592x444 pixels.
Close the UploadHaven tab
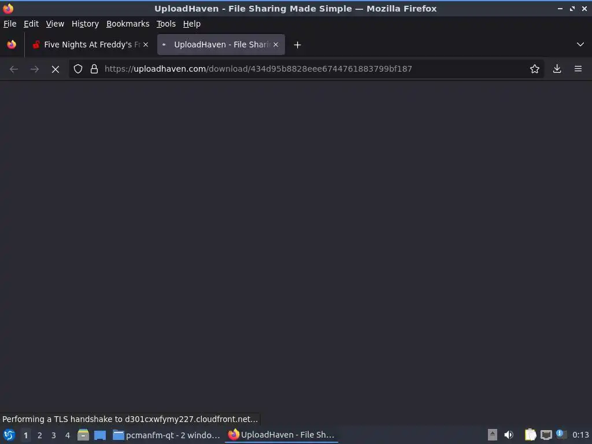click(276, 45)
